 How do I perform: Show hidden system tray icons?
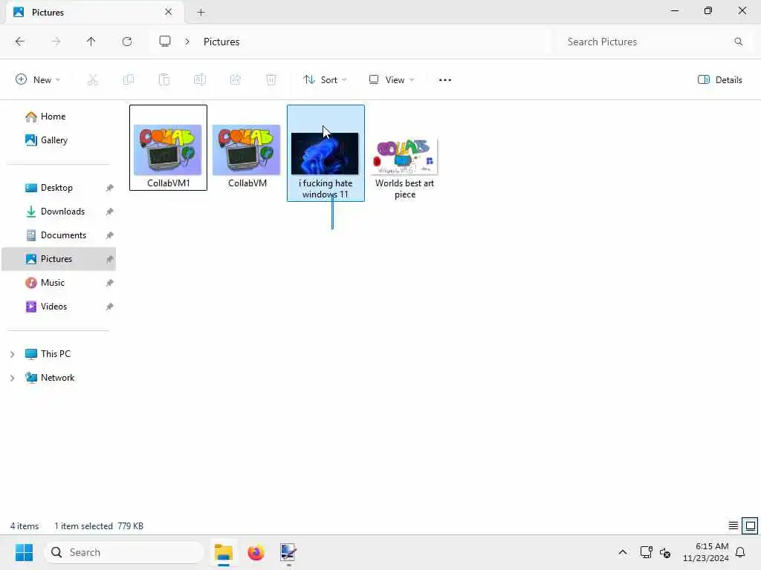(x=623, y=552)
